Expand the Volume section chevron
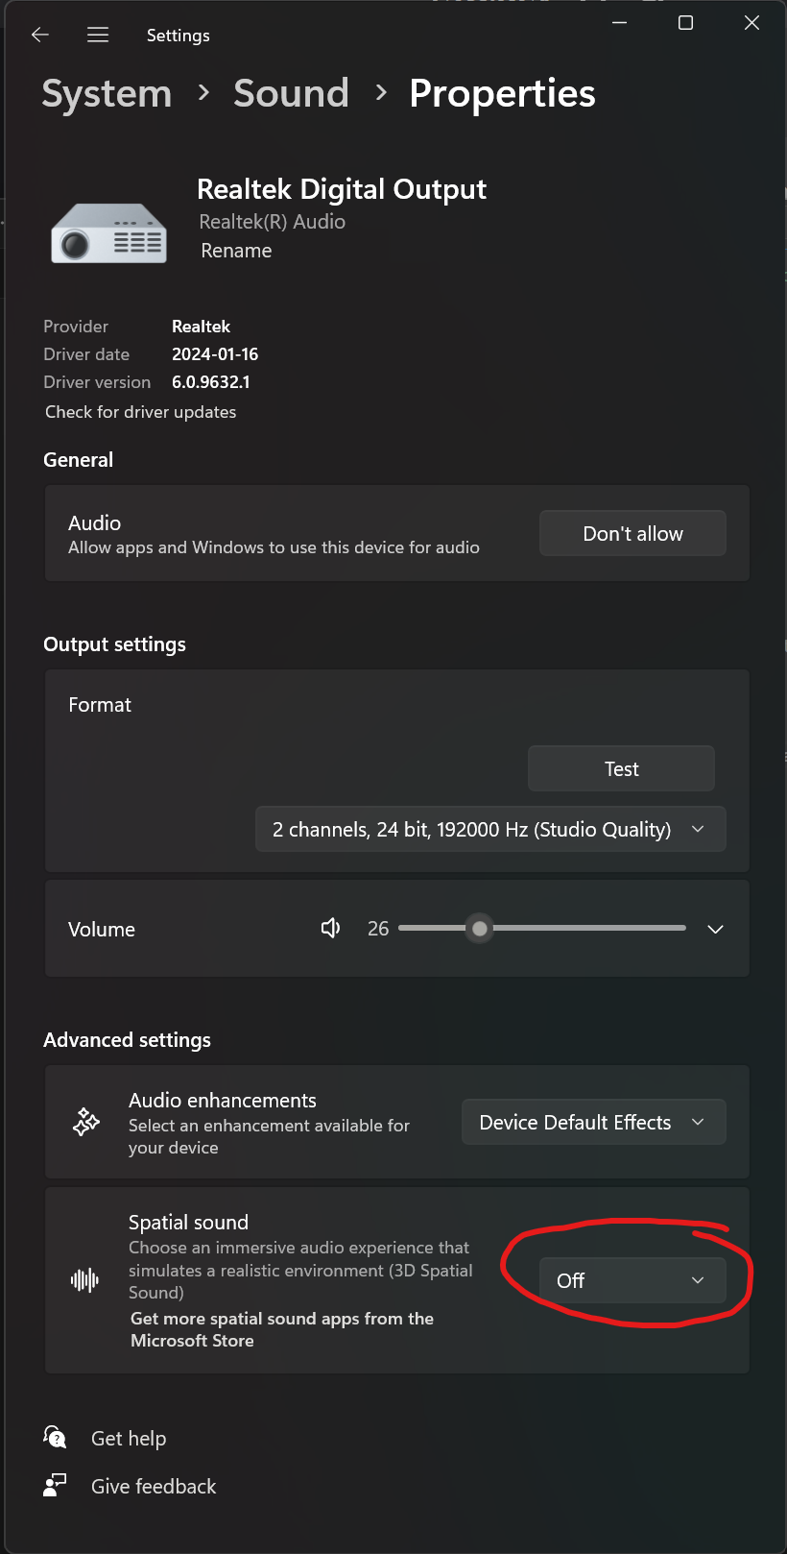 (x=715, y=929)
